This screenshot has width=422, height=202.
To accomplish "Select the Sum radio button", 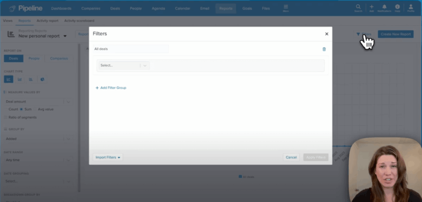I will (x=21, y=109).
